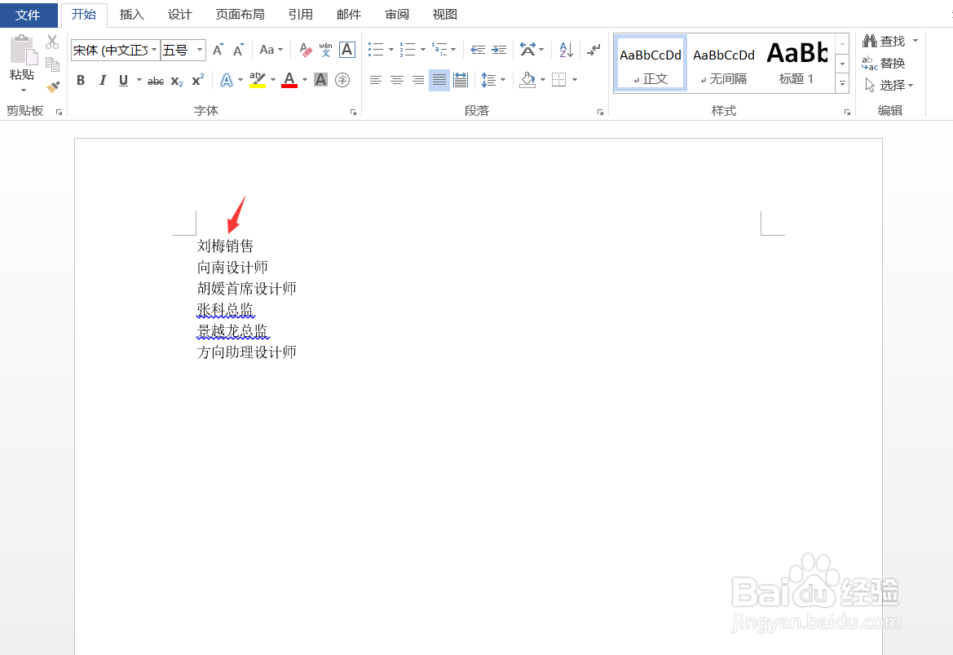The image size is (953, 655).
Task: Apply italic formatting
Action: click(x=101, y=80)
